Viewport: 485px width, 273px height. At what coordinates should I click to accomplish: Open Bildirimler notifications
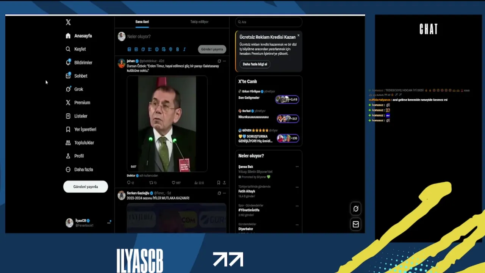tap(79, 62)
